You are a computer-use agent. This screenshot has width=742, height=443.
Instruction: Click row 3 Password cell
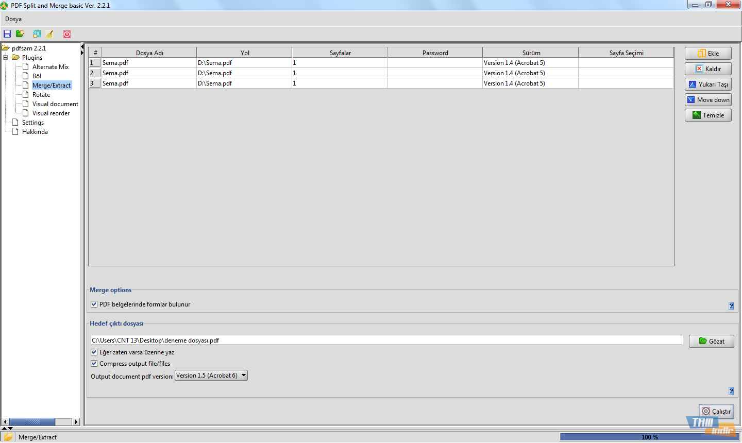435,83
